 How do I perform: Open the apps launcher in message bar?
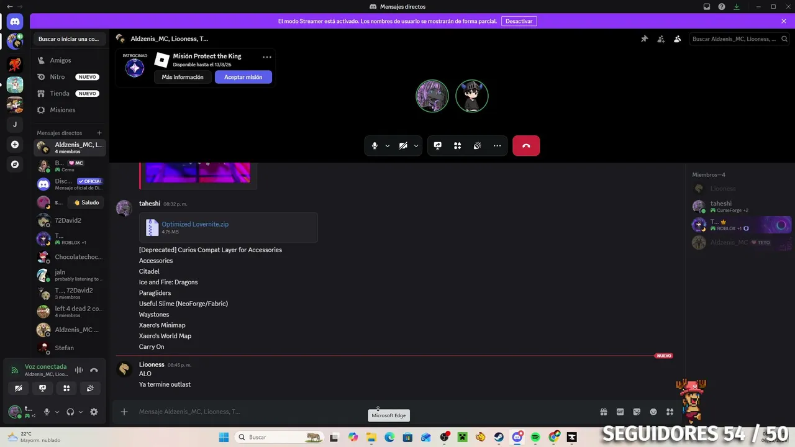(670, 412)
